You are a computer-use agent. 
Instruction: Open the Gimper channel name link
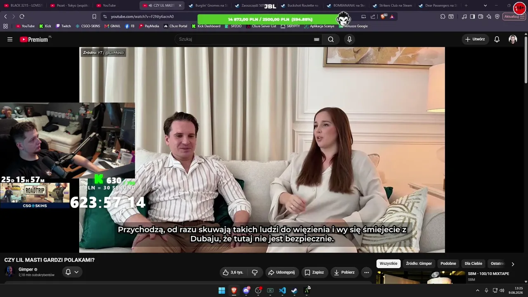pos(26,269)
